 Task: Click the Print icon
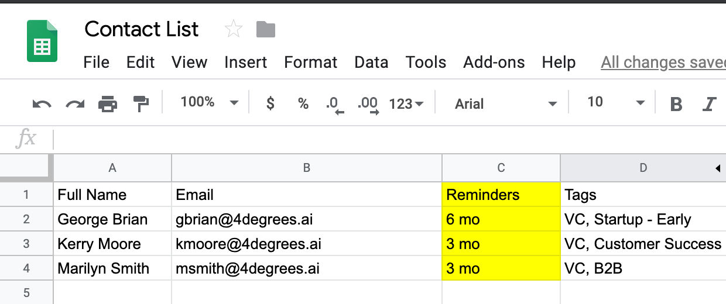point(108,104)
